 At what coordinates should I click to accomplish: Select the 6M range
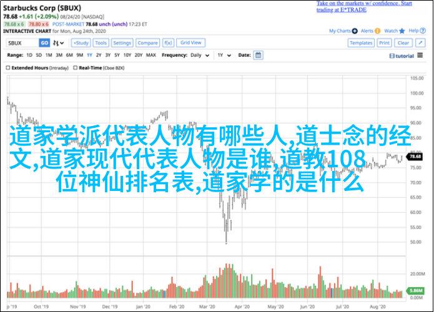pos(69,55)
